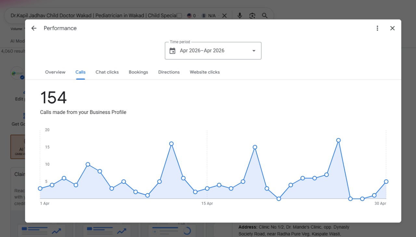This screenshot has width=416, height=237.
Task: Click the highest data point on the chart
Action: (338, 140)
